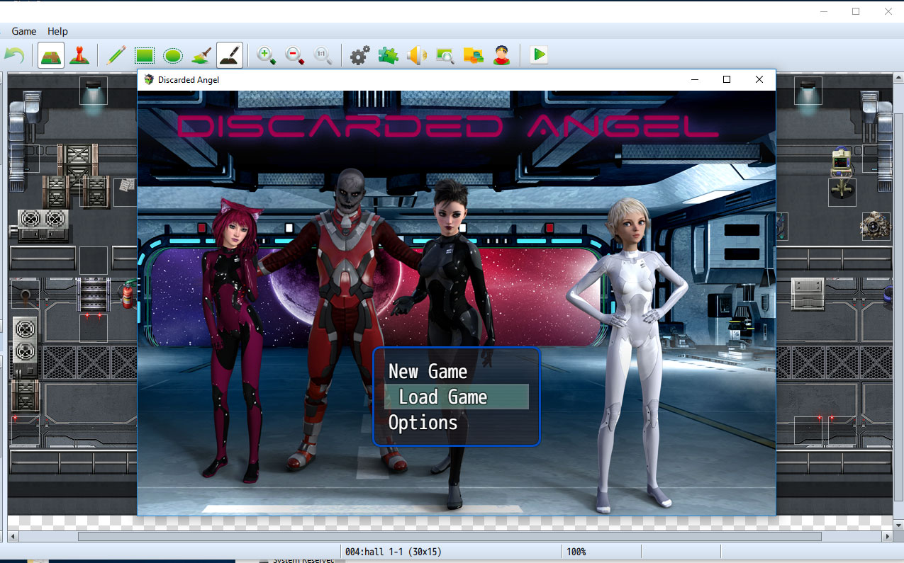Click the vertical scrollbar down arrow

tap(898, 525)
